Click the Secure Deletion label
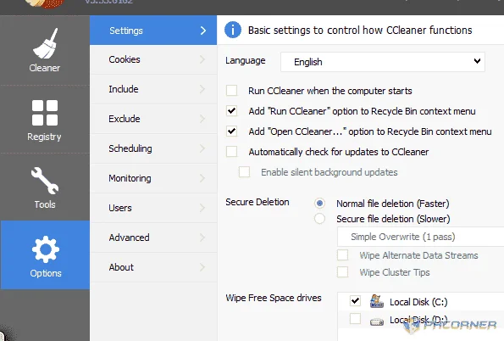This screenshot has width=504, height=341. tap(258, 202)
